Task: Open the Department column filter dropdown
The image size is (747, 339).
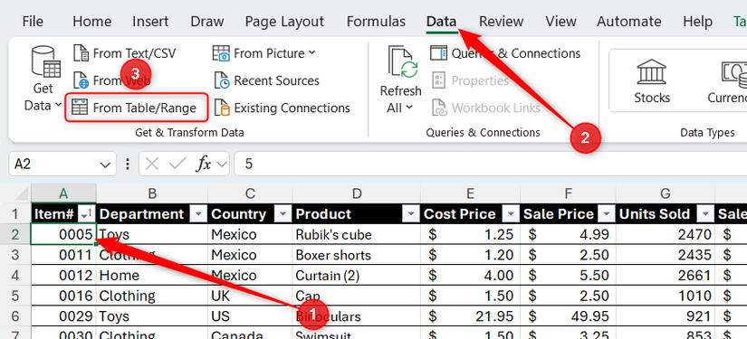Action: (x=197, y=214)
